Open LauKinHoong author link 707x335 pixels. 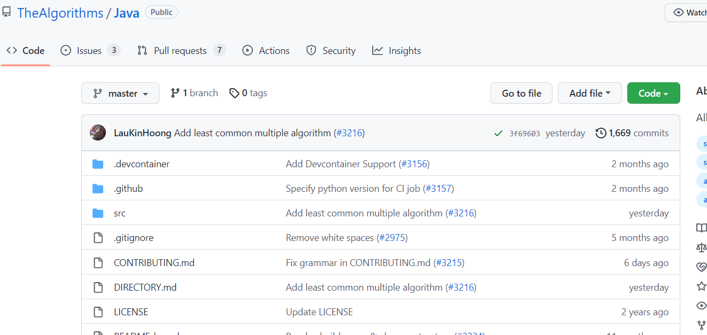(143, 133)
